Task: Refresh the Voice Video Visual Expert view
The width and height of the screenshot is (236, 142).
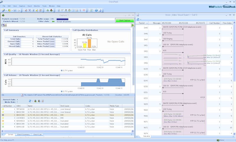Action: (138, 19)
